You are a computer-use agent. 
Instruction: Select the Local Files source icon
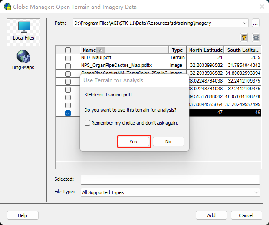pyautogui.click(x=24, y=32)
